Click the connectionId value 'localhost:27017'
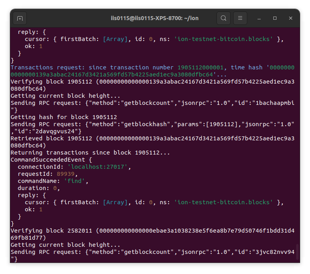This screenshot has height=274, width=310. point(97,167)
